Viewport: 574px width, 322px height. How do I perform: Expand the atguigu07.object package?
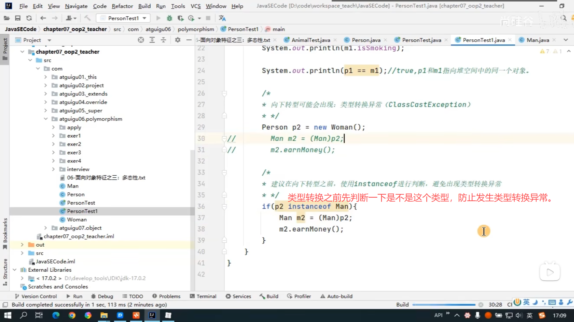point(45,228)
